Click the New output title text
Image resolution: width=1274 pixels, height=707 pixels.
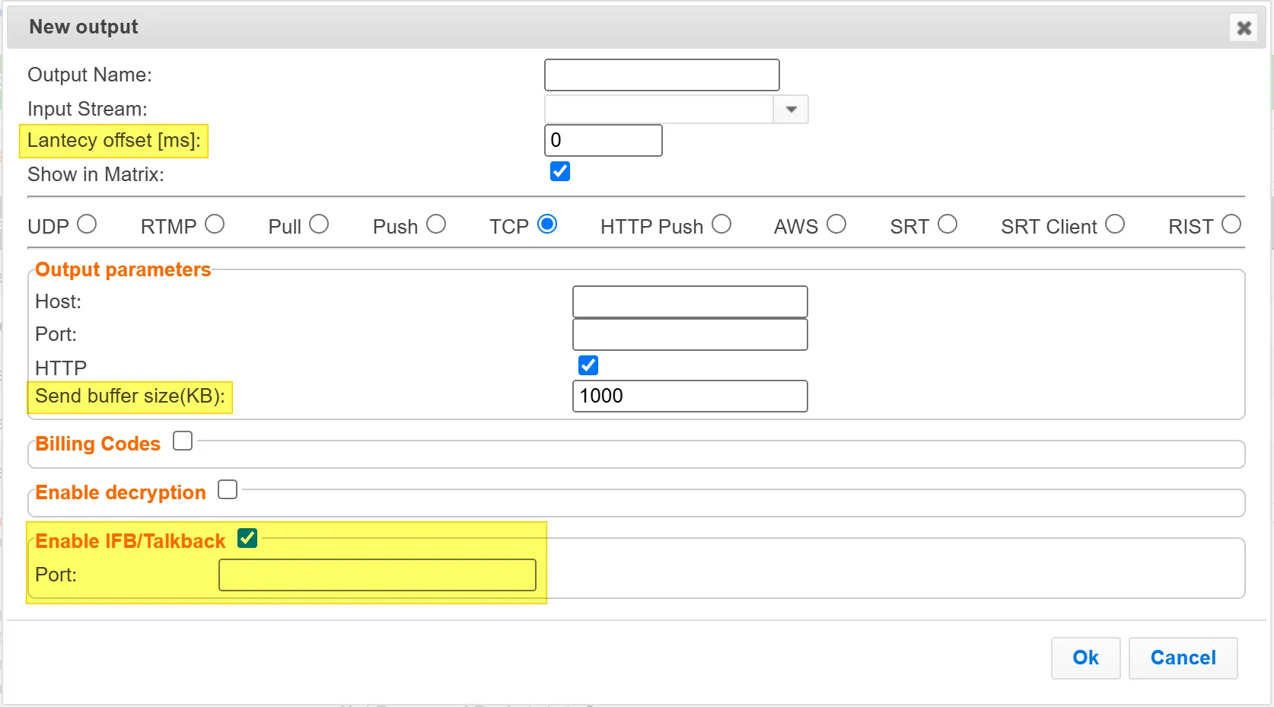point(84,27)
